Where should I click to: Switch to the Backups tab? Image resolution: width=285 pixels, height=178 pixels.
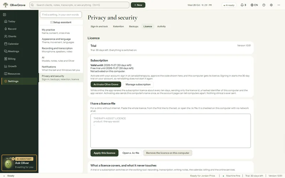click(x=134, y=26)
